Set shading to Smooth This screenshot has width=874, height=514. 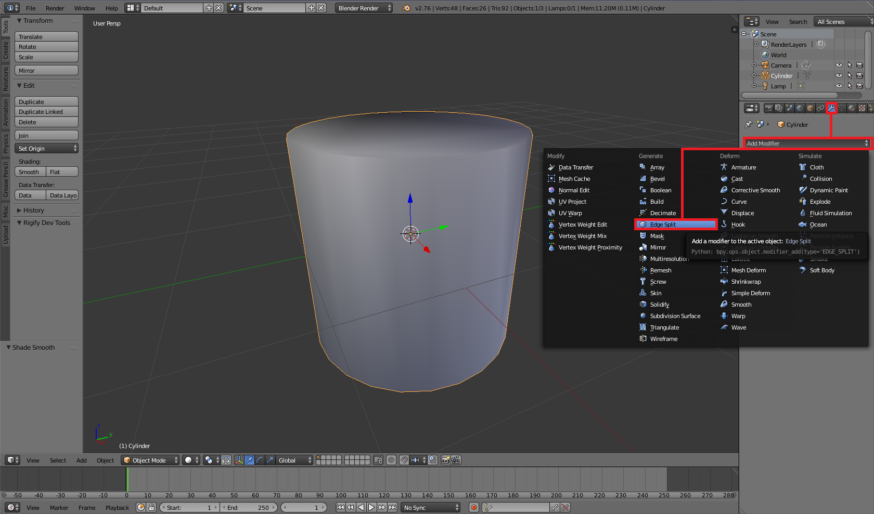pos(30,172)
